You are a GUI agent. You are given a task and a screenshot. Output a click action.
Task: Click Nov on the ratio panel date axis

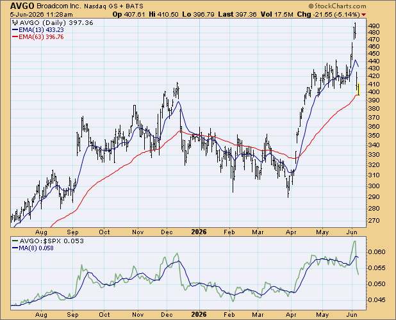click(x=138, y=314)
